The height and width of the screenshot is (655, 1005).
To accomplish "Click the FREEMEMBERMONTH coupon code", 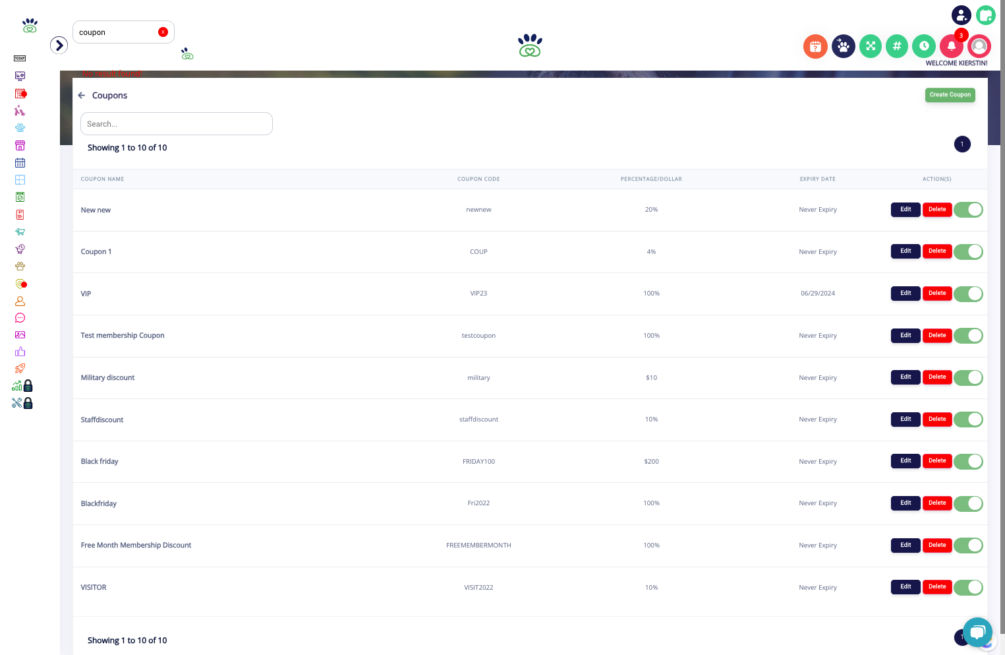I will point(478,546).
